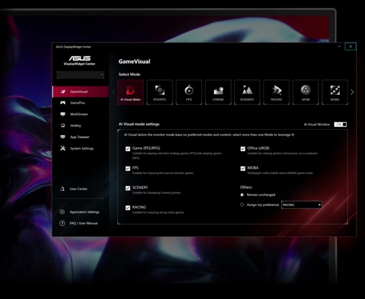365x299 pixels.
Task: Click the Application Settings gear icon
Action: pos(62,212)
